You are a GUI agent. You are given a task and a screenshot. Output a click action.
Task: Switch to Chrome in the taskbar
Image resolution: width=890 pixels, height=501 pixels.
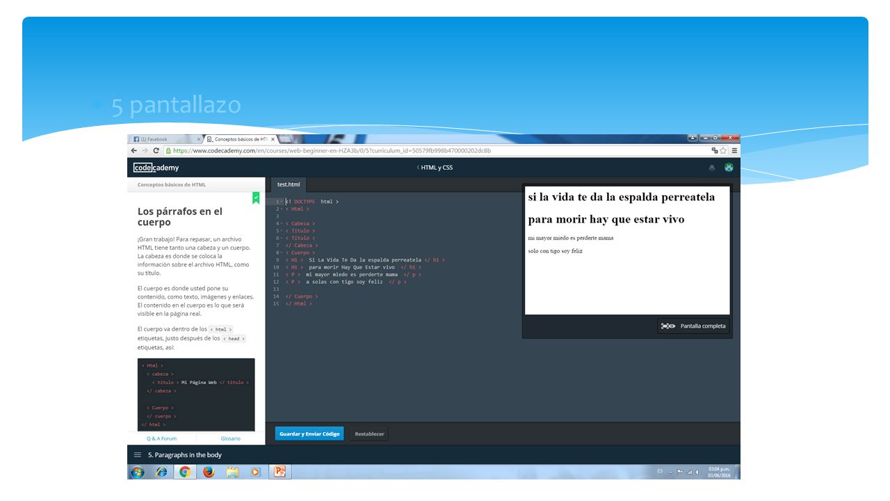tap(185, 472)
